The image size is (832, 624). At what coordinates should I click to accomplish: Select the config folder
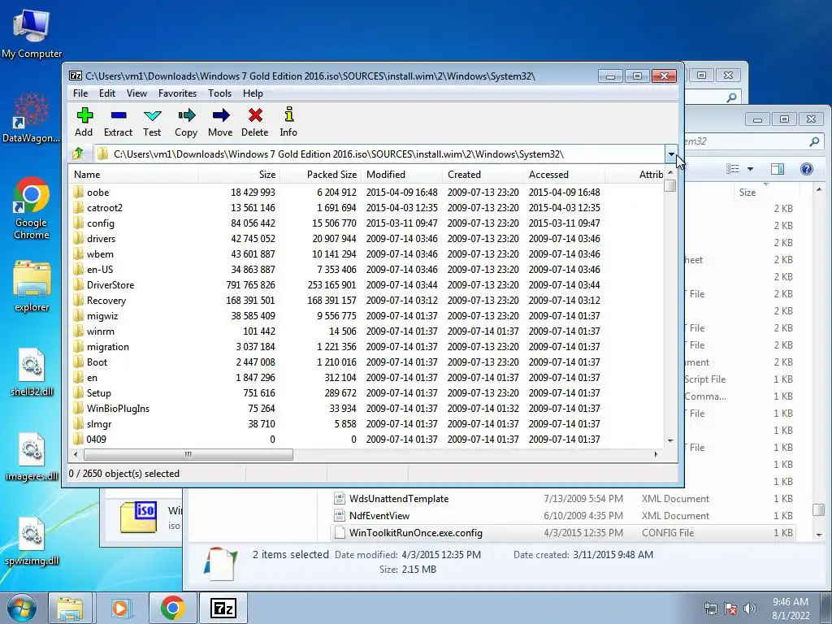coord(366,223)
